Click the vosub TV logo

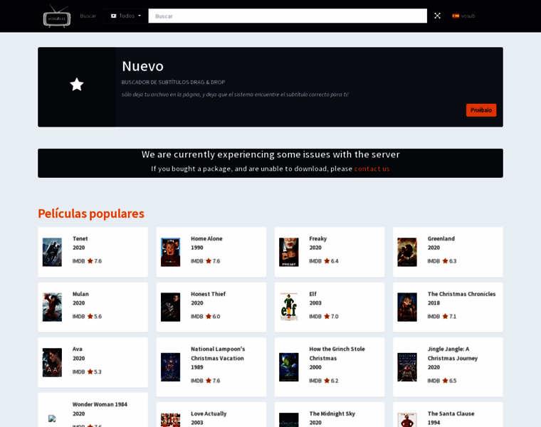[x=57, y=16]
